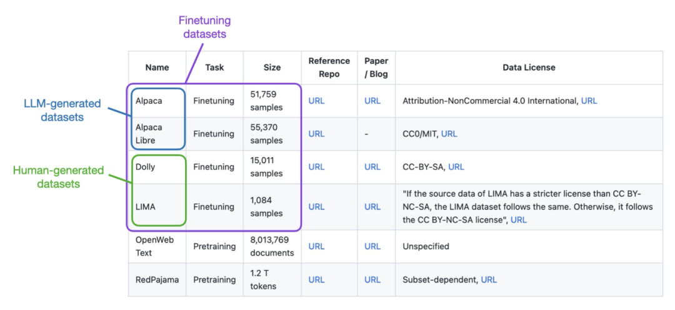Click the dash in Alpaca Libre's Paper column

(x=366, y=134)
